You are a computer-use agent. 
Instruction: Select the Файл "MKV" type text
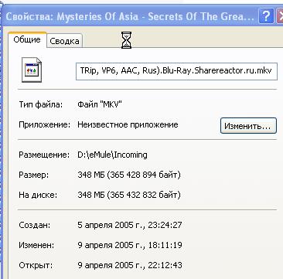click(100, 104)
